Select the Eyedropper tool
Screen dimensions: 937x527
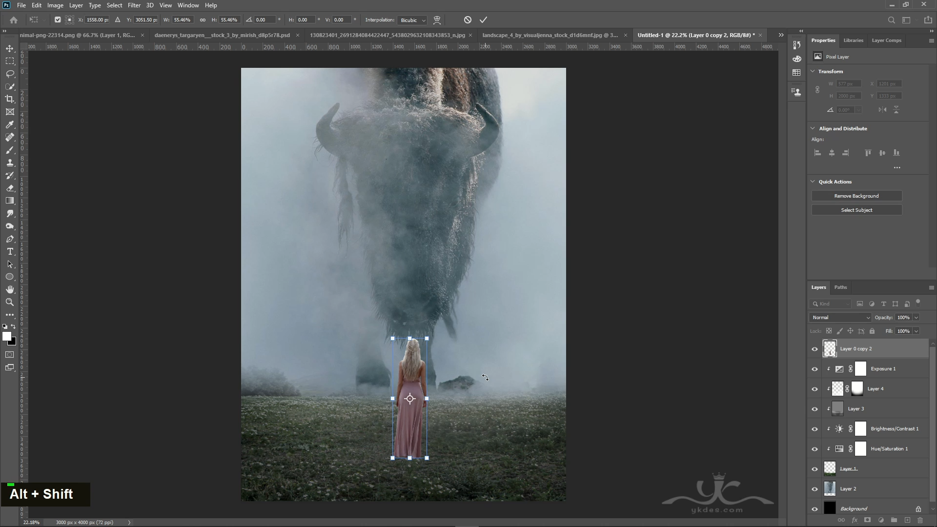(x=10, y=124)
